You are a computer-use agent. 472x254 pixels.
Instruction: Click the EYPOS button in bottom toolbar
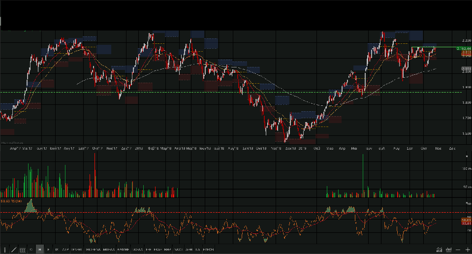209,250
